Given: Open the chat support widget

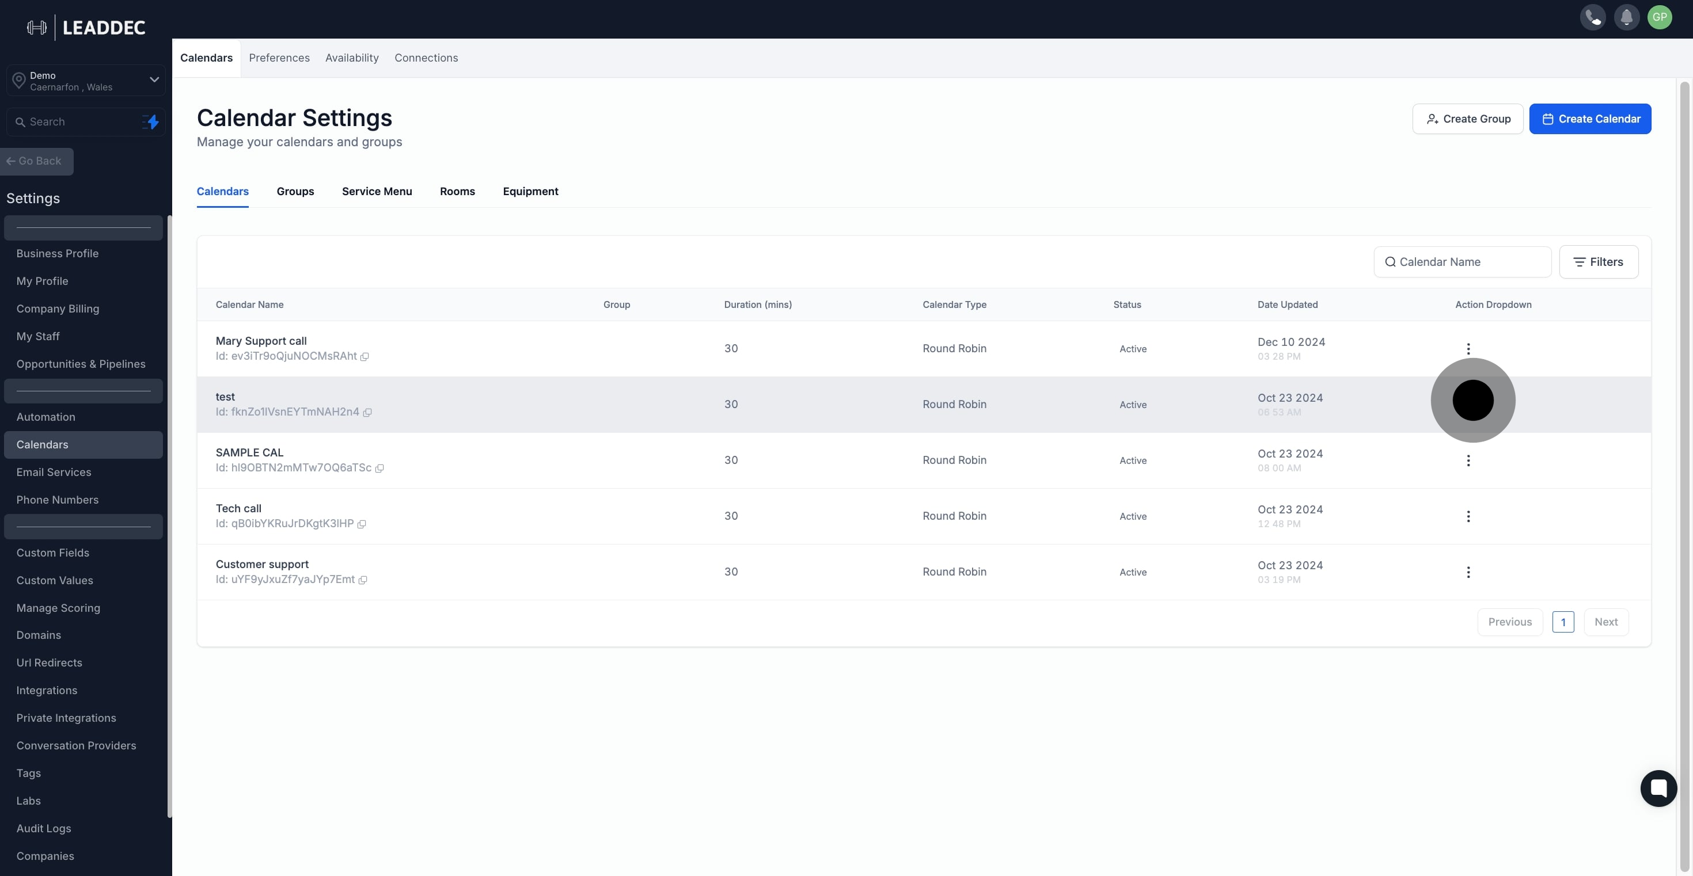Looking at the screenshot, I should click(1658, 788).
